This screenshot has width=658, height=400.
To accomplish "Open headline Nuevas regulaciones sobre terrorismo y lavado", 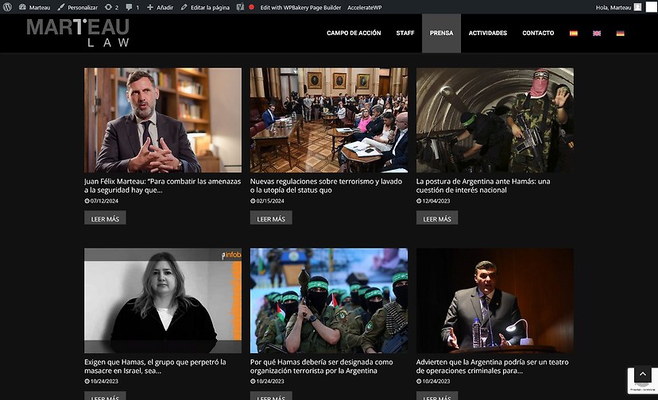I will point(326,186).
